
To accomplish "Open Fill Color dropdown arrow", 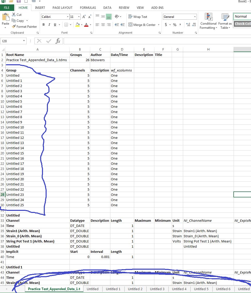I will 82,25.
